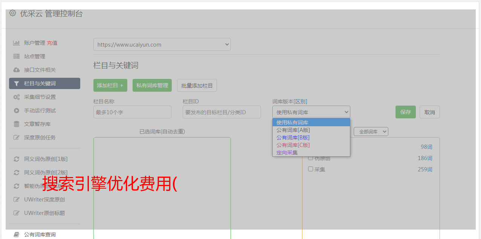Collapse the 词库版本[区别] select box
Screen dimensions: 481x239
311,112
